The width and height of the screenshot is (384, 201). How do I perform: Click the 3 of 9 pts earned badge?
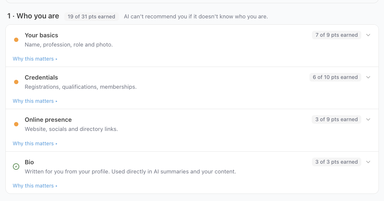pos(337,119)
